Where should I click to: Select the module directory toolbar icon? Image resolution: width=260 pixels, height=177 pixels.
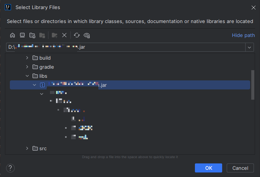pyautogui.click(x=42, y=35)
